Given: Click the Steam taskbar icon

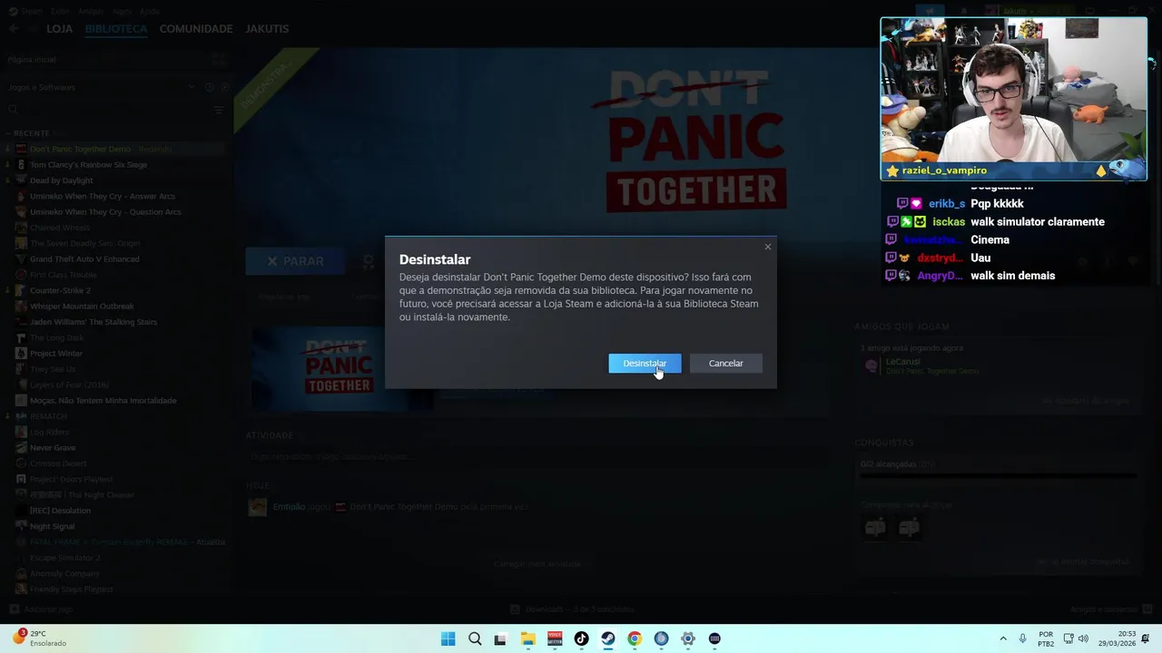Looking at the screenshot, I should pos(607,638).
